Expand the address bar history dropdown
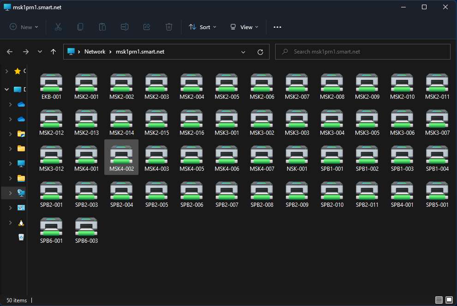This screenshot has width=457, height=306. click(243, 52)
